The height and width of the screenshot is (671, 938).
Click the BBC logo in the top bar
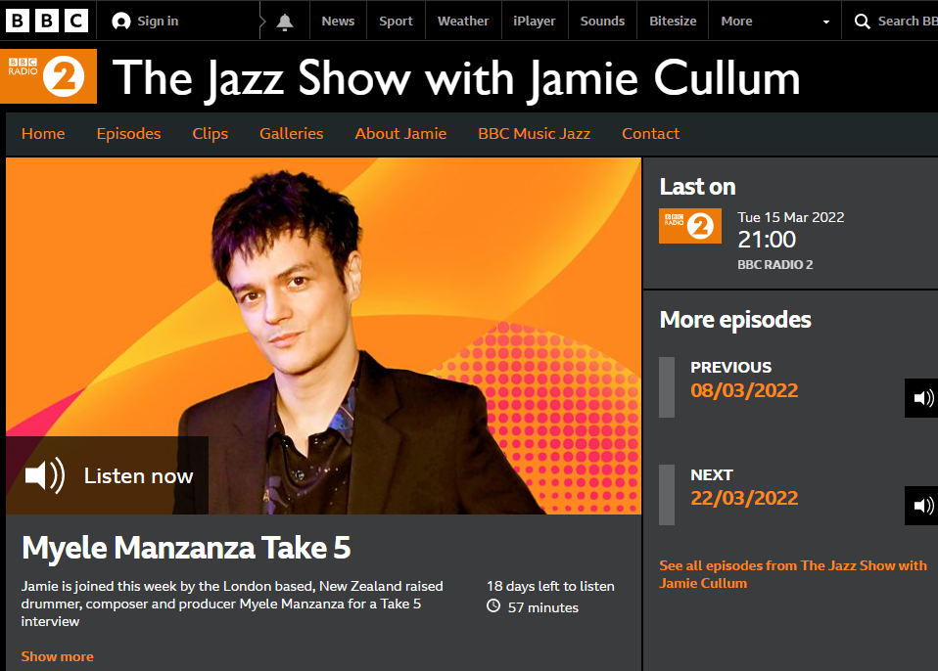47,21
